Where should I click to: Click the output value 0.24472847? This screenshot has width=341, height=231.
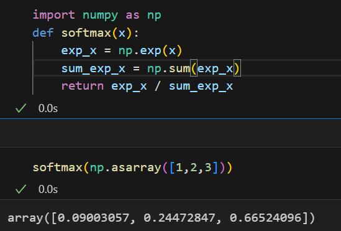coord(180,218)
